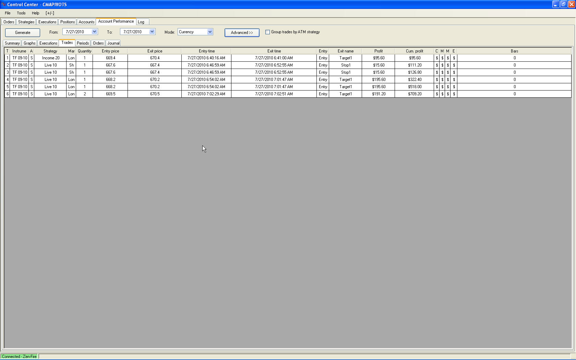Sort by Strategy column header
Viewport: 576px width, 360px height.
coord(50,51)
